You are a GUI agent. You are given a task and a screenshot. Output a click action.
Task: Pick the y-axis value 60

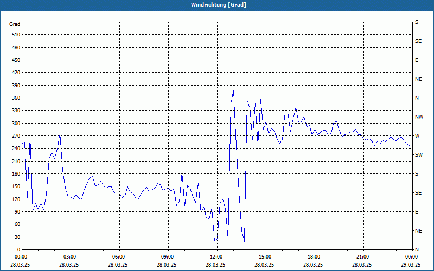point(17,224)
